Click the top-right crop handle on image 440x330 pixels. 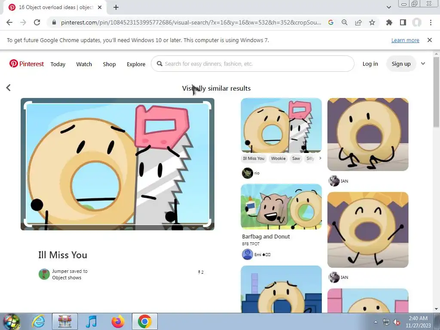[x=207, y=104]
